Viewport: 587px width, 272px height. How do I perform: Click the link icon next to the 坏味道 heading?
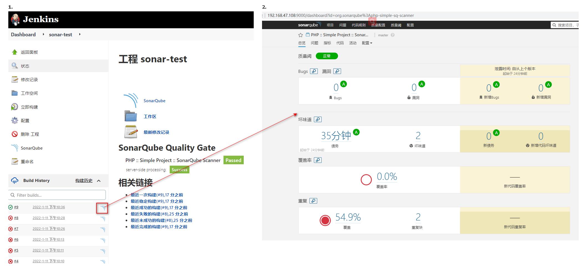click(318, 119)
